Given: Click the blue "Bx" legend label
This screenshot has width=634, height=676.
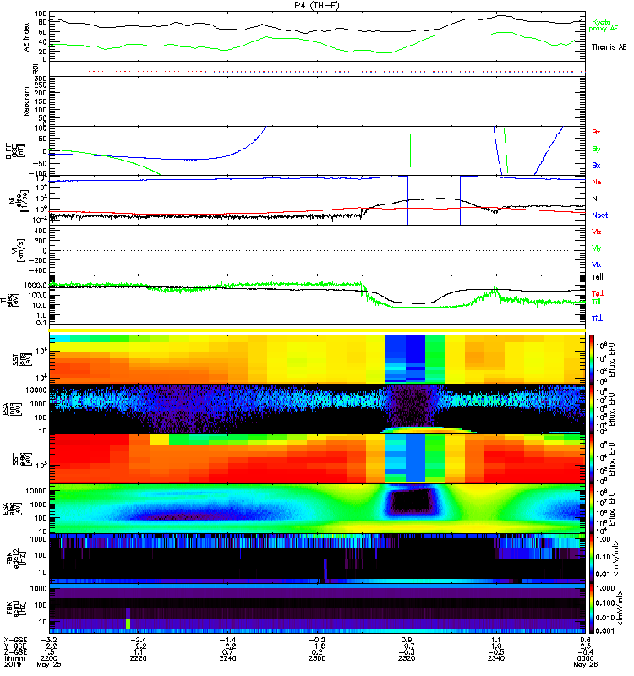Looking at the screenshot, I should coord(596,166).
